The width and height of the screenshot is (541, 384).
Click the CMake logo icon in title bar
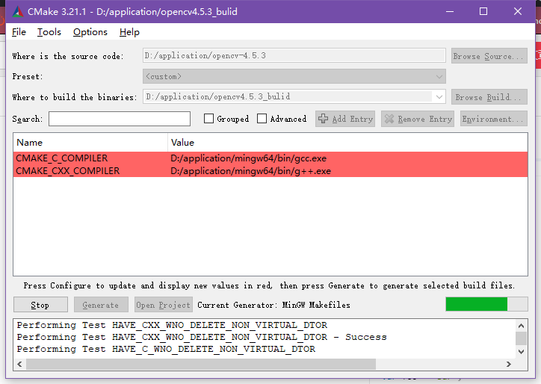pyautogui.click(x=18, y=12)
